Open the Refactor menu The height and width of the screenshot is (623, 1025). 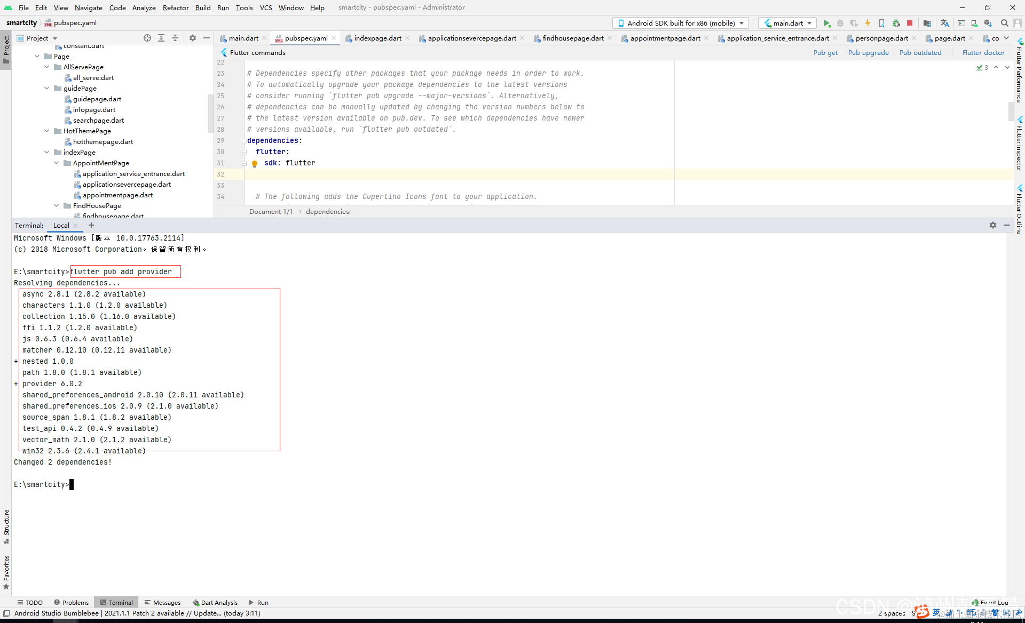[176, 7]
